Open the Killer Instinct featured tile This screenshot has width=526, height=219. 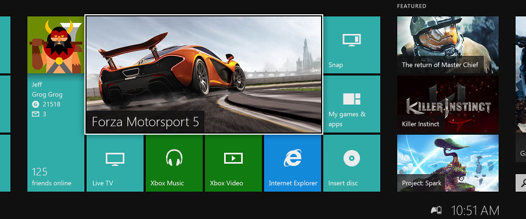tap(448, 104)
